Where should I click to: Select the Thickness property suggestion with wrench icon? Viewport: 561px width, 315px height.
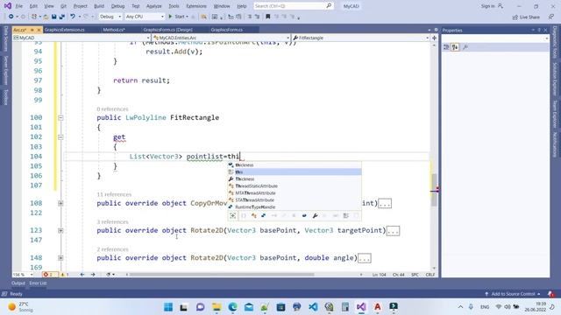(x=295, y=178)
